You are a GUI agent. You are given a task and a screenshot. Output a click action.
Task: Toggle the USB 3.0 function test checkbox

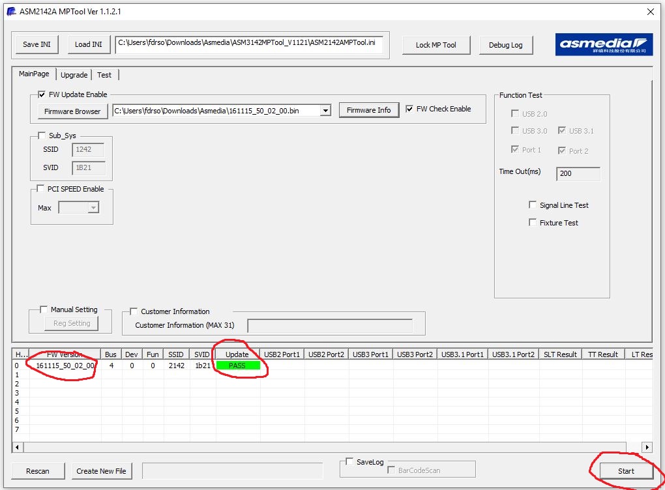tap(515, 130)
